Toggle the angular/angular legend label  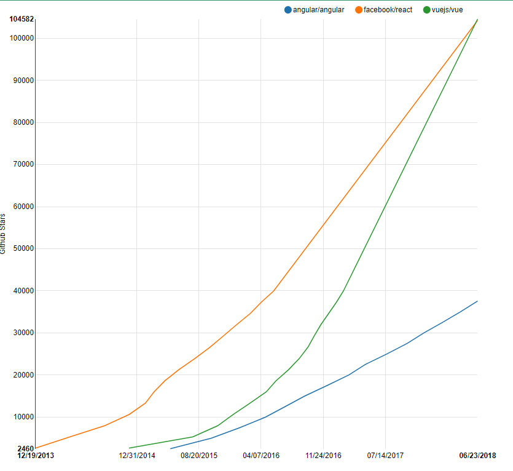[x=318, y=10]
